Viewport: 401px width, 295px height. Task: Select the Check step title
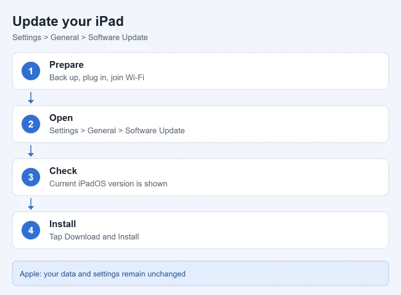click(63, 171)
